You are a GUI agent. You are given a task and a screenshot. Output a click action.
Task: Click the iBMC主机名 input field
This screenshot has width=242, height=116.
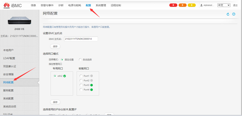[x=81, y=39]
